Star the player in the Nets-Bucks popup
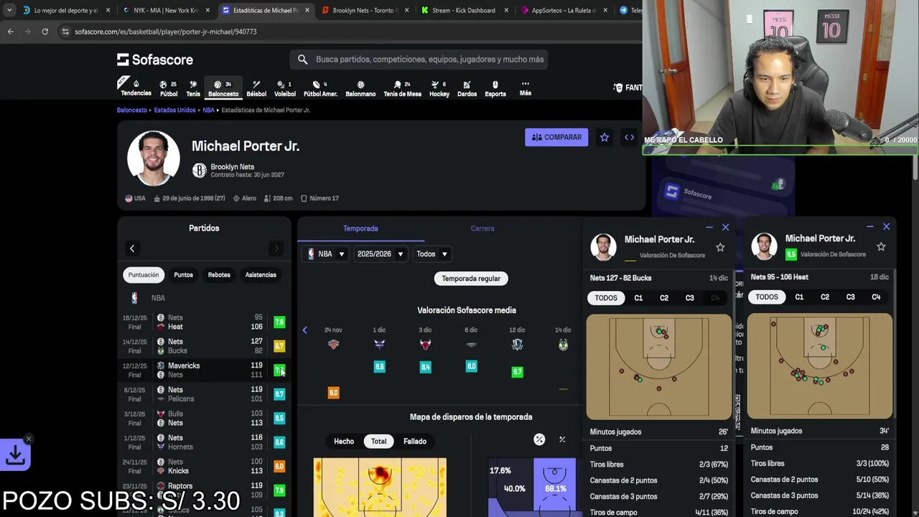Viewport: 919px width, 517px height. (720, 247)
